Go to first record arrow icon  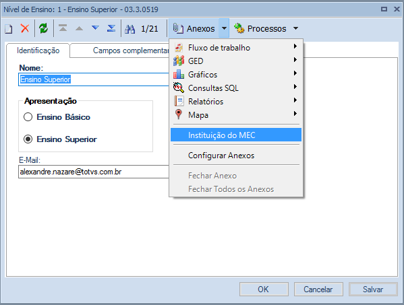point(63,28)
